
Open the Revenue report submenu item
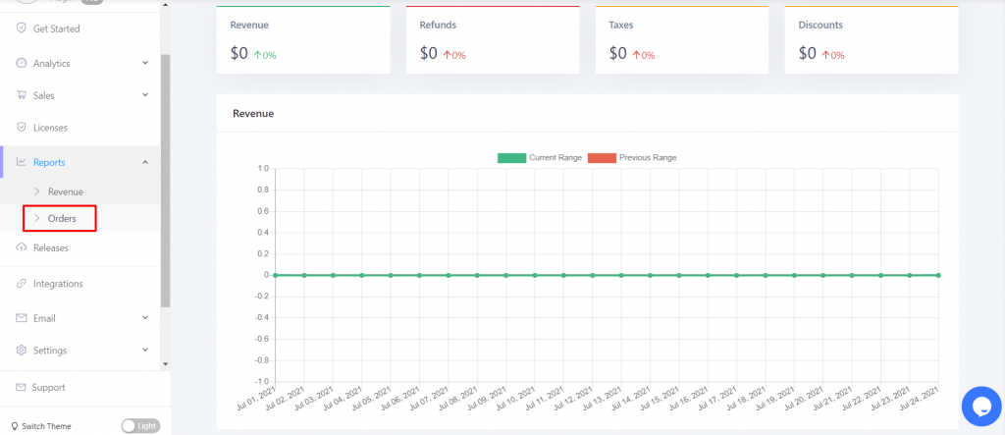[x=66, y=191]
